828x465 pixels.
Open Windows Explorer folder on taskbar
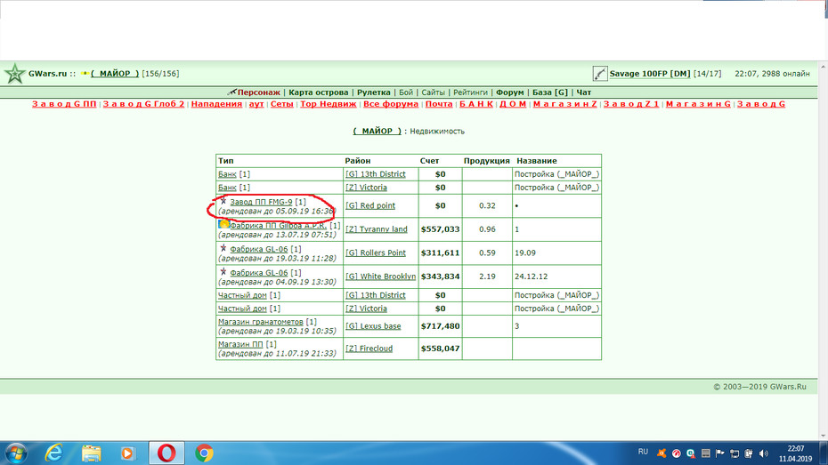tap(91, 453)
